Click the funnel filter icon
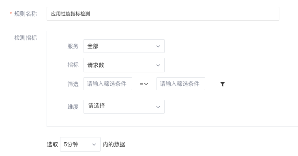 tap(223, 84)
